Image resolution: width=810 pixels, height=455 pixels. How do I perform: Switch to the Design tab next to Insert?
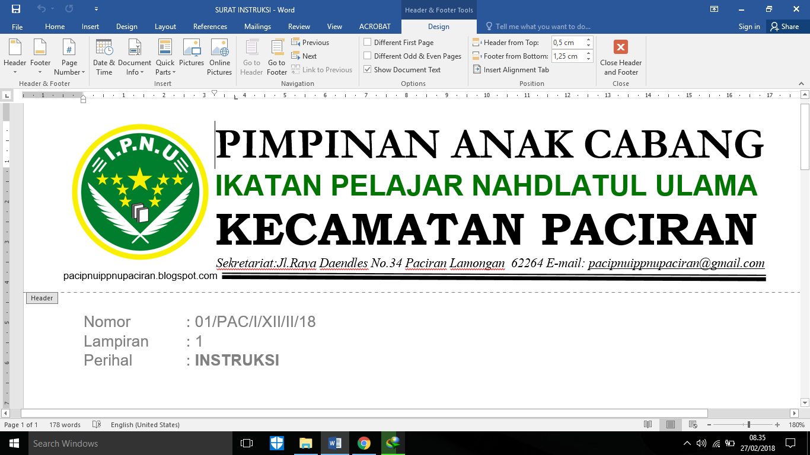tap(127, 27)
